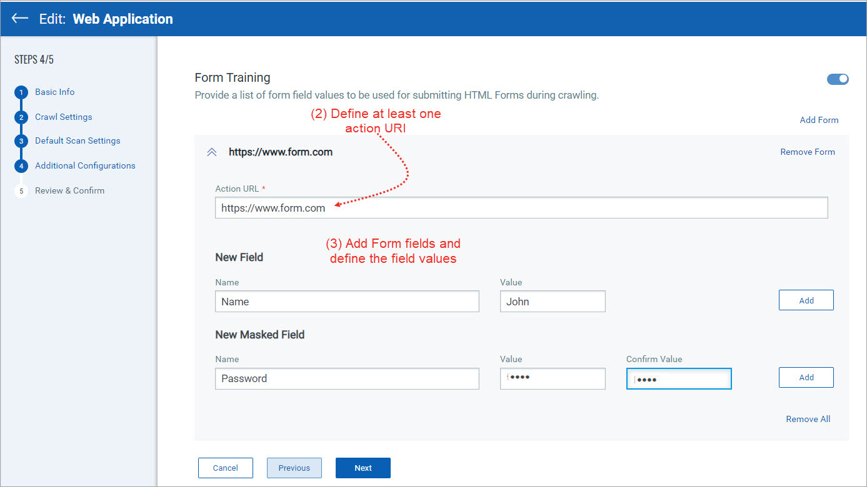
Task: Open the Crawl Settings step
Action: [x=63, y=117]
